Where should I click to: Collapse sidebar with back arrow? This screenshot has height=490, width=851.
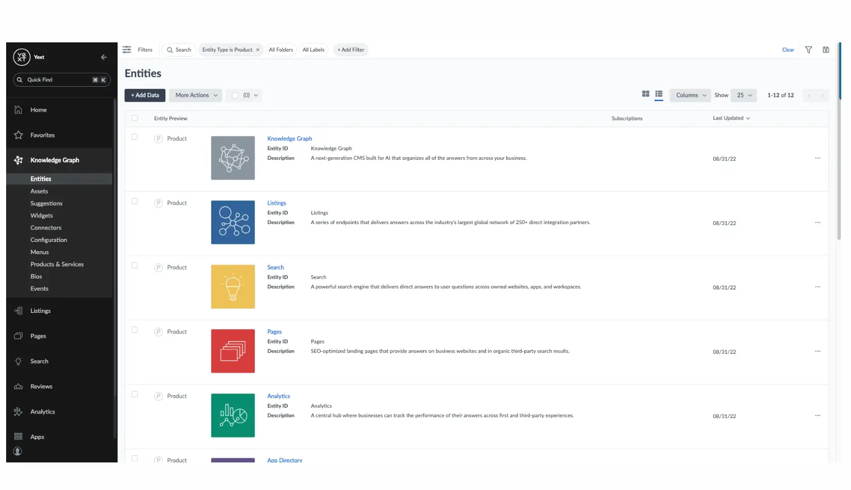point(104,57)
